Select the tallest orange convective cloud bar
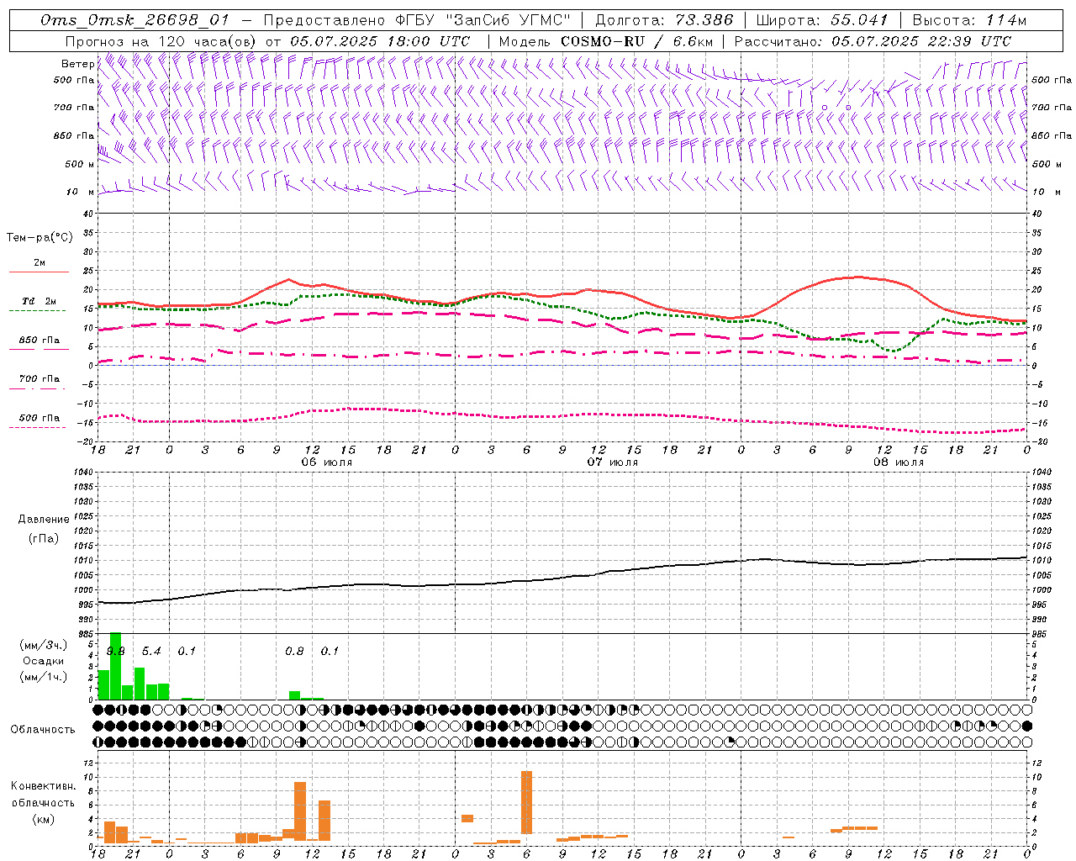The width and height of the screenshot is (1076, 861). tap(526, 802)
